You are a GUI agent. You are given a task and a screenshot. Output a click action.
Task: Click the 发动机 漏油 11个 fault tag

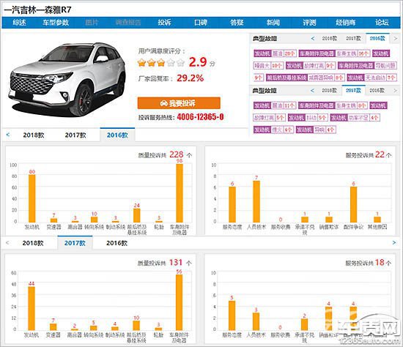coord(275,105)
